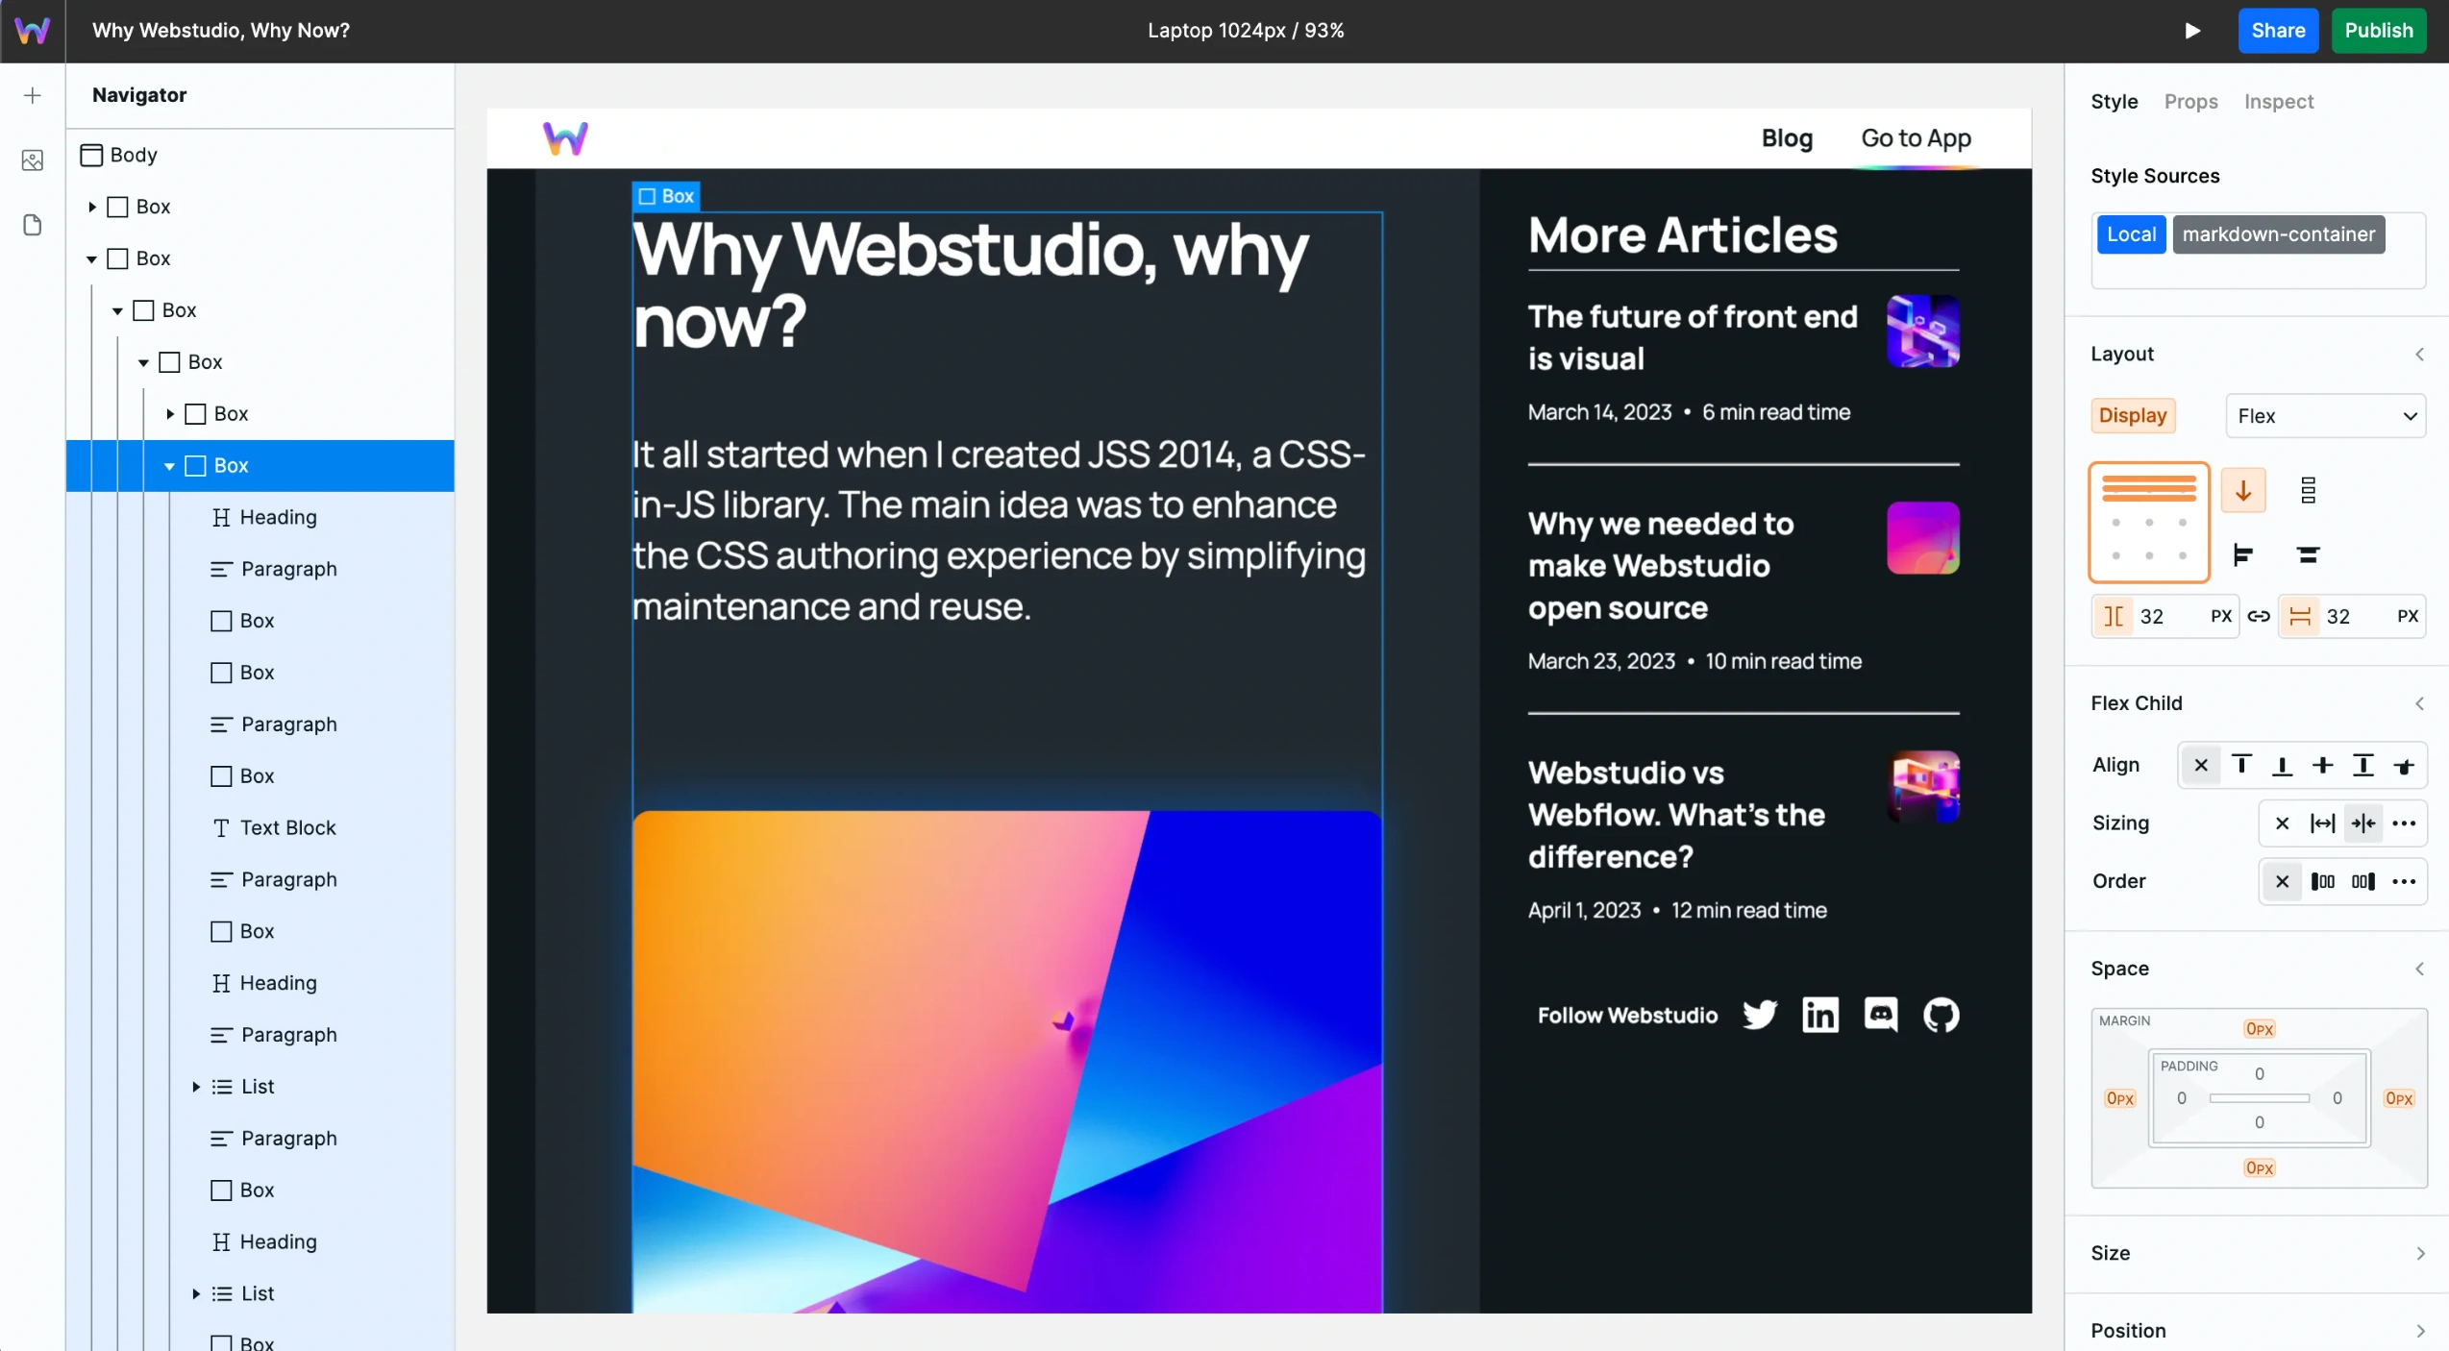Select align-self start icon
The width and height of the screenshot is (2449, 1351).
pos(2241,766)
